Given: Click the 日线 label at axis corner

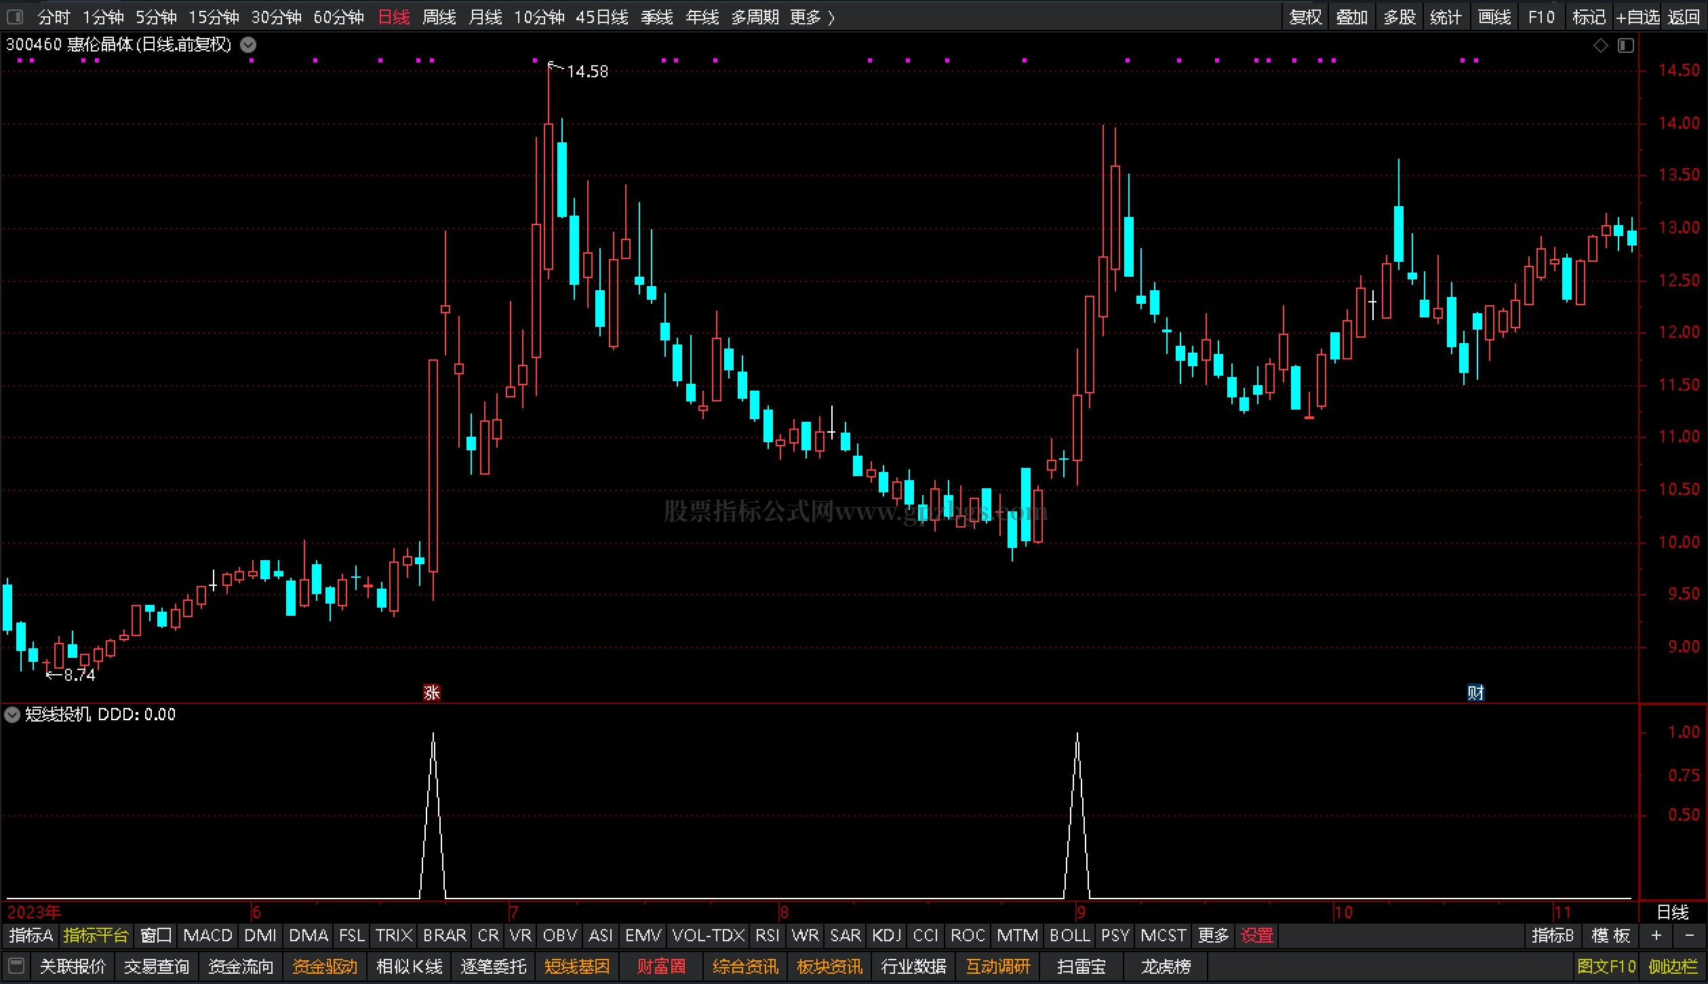Looking at the screenshot, I should pos(1673,912).
